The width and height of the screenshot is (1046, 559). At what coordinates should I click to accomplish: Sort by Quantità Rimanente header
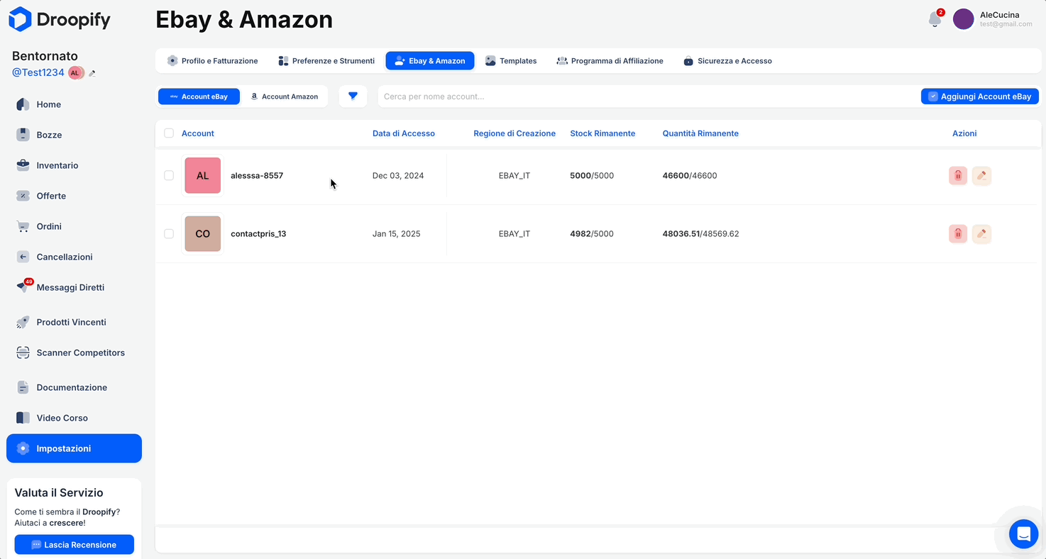[x=700, y=133]
